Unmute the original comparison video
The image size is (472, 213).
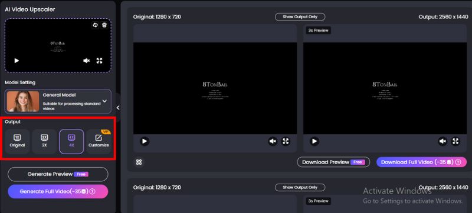273,141
